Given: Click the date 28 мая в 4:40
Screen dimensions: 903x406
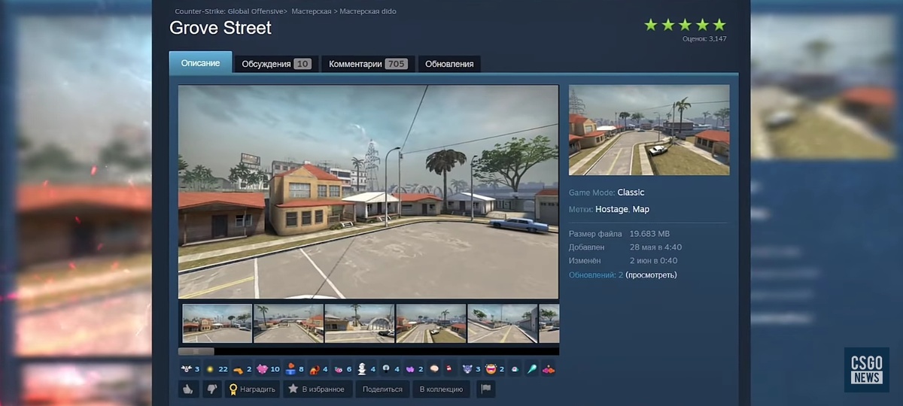Looking at the screenshot, I should tap(655, 247).
